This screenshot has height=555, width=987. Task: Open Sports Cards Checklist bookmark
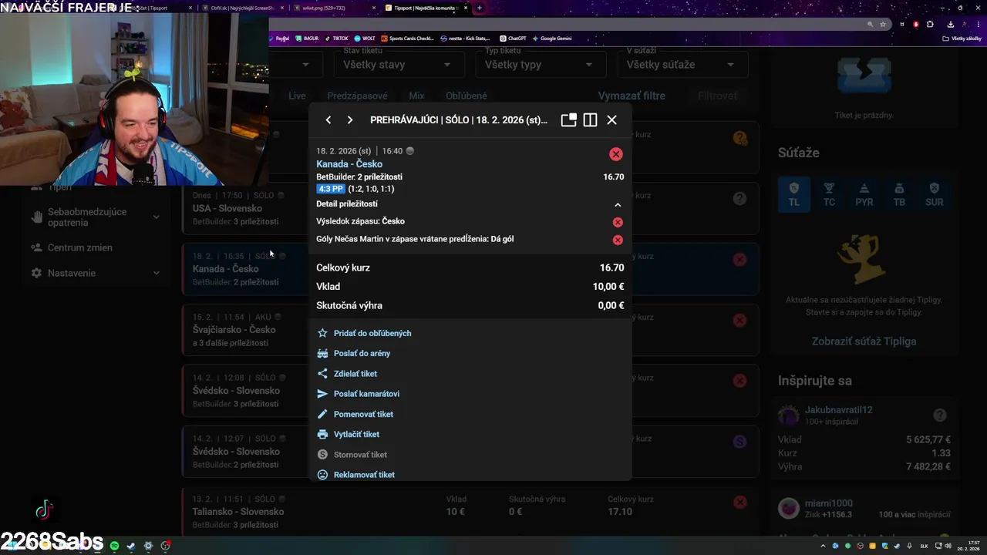click(x=407, y=38)
